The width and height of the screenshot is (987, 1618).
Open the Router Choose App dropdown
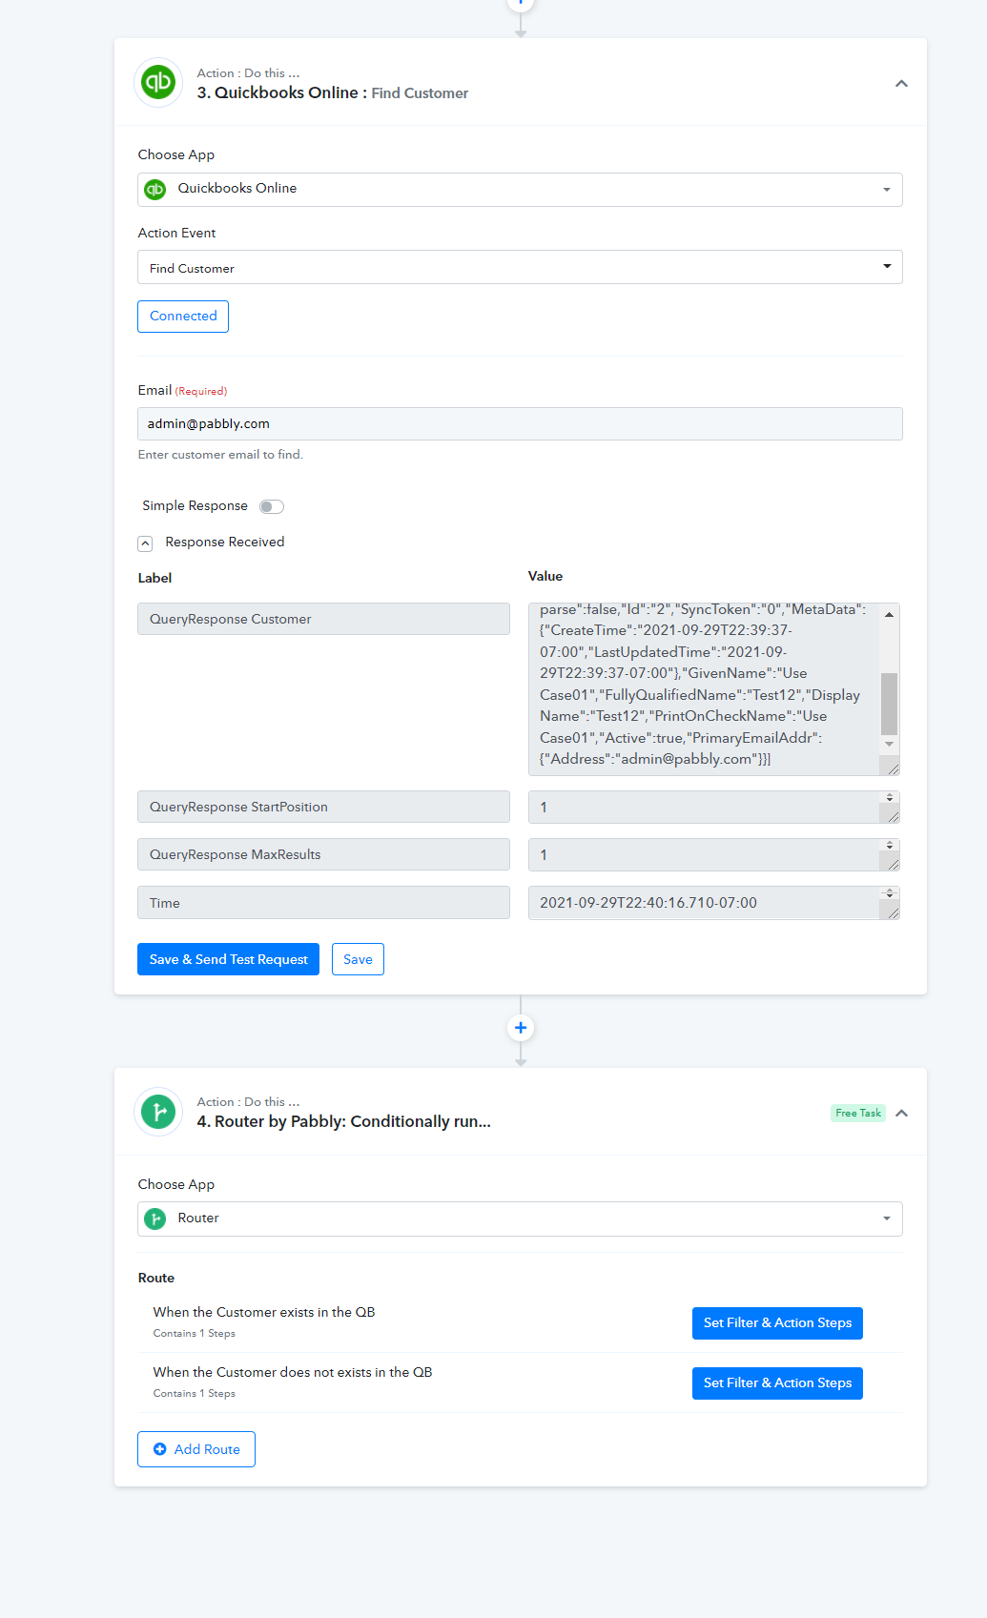(x=520, y=1219)
